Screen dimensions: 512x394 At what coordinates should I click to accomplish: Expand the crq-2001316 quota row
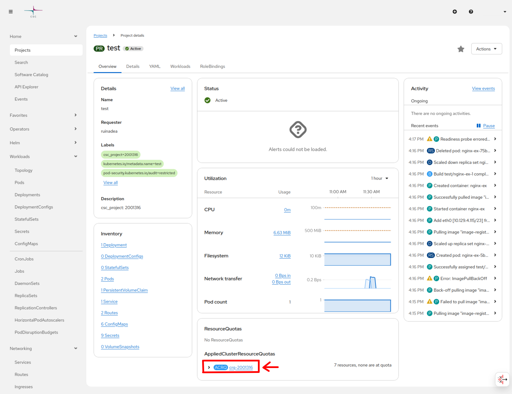[209, 367]
